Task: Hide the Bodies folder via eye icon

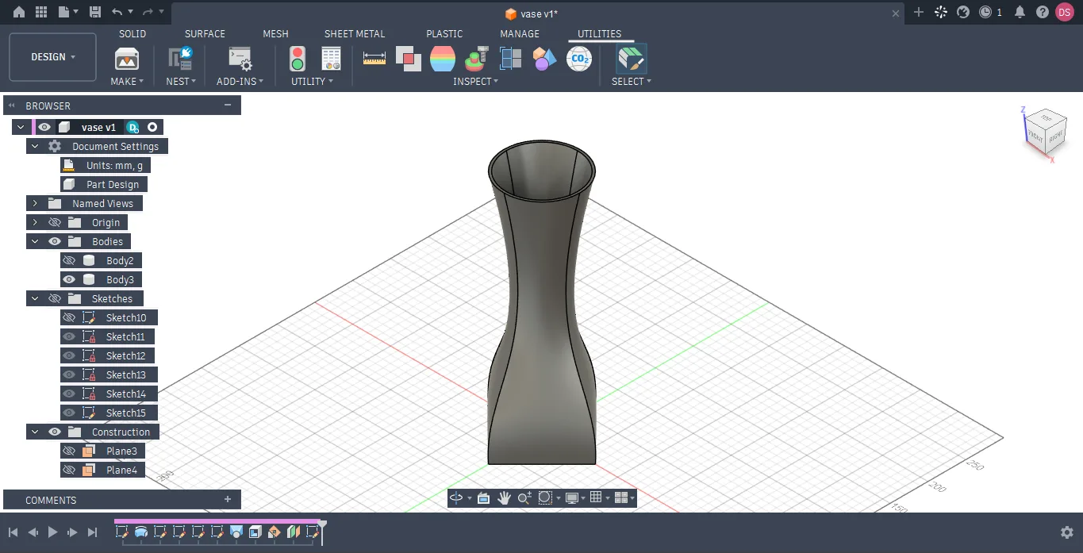Action: click(55, 241)
